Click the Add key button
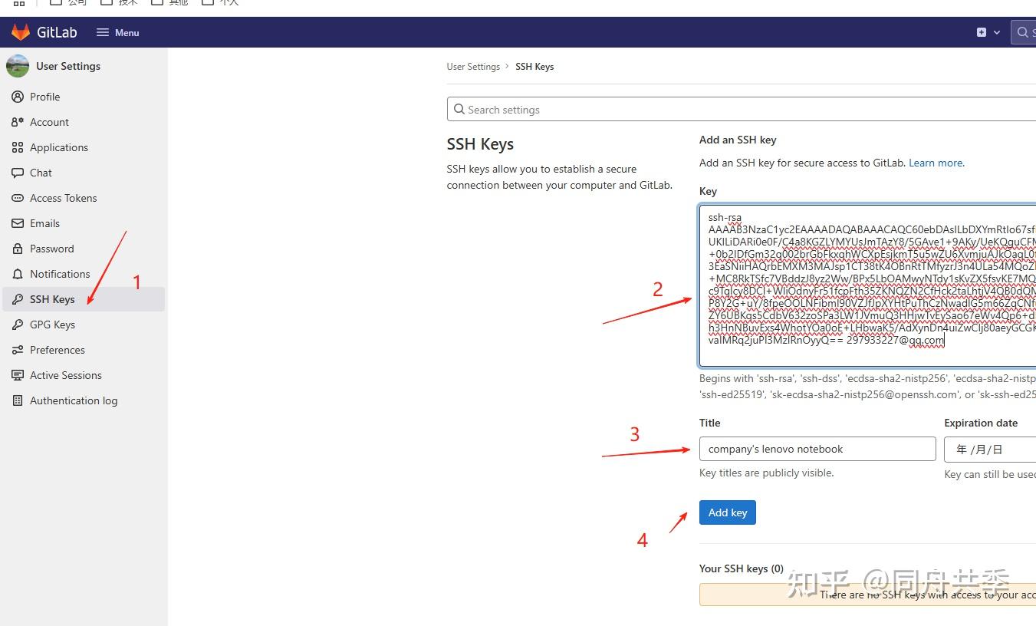Viewport: 1036px width, 626px height. click(x=727, y=512)
